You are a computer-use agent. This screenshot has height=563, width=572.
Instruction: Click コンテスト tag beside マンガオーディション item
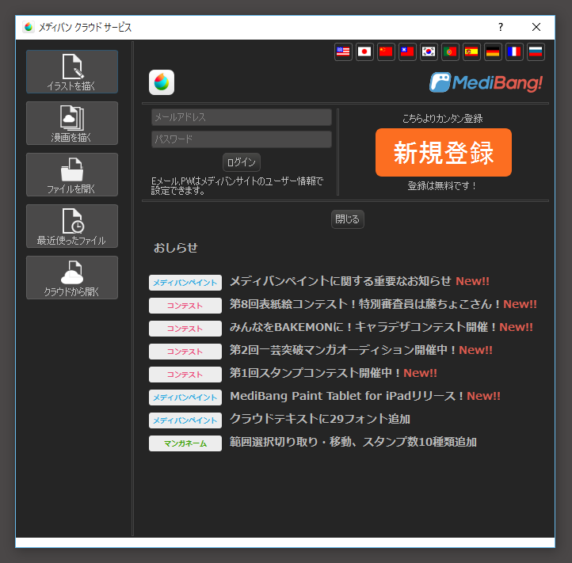click(x=185, y=352)
